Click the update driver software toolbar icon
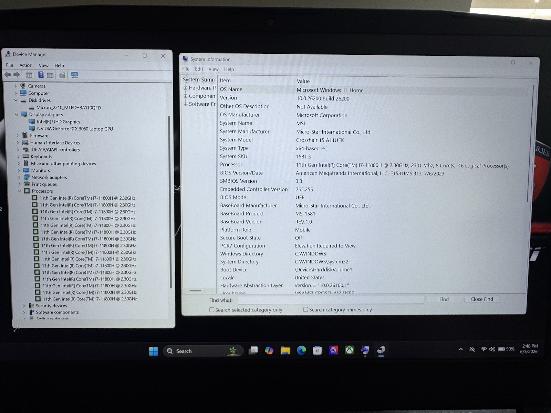Image resolution: width=551 pixels, height=413 pixels. (x=62, y=75)
